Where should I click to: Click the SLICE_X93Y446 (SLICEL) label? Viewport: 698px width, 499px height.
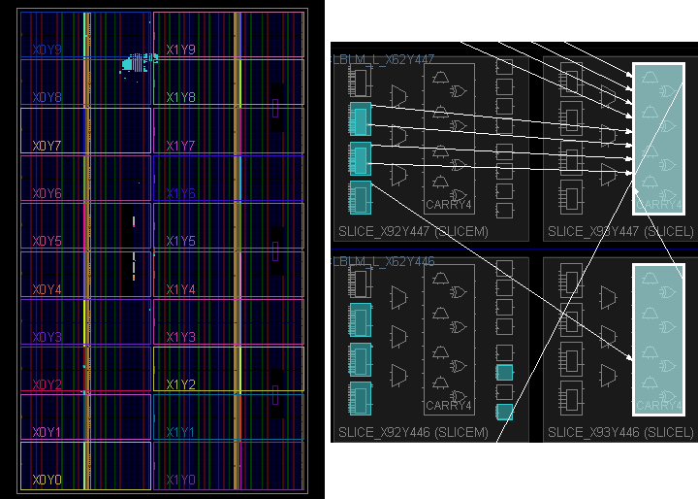click(x=620, y=431)
